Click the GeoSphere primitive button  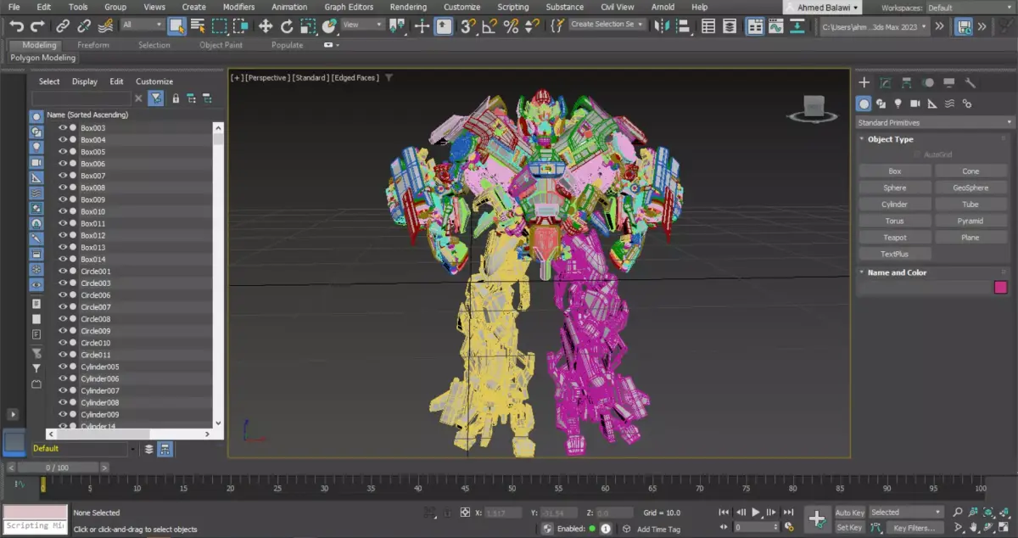970,188
